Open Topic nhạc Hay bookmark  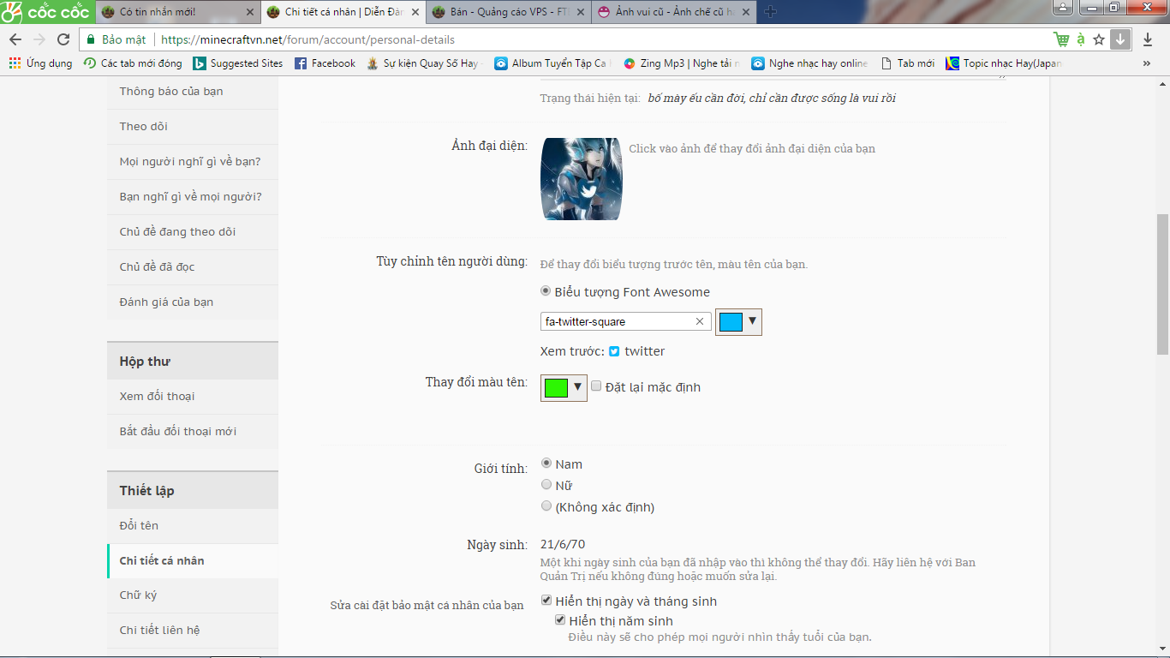(1004, 63)
